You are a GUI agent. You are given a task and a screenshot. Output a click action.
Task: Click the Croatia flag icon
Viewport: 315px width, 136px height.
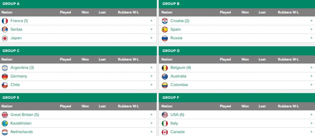point(165,21)
